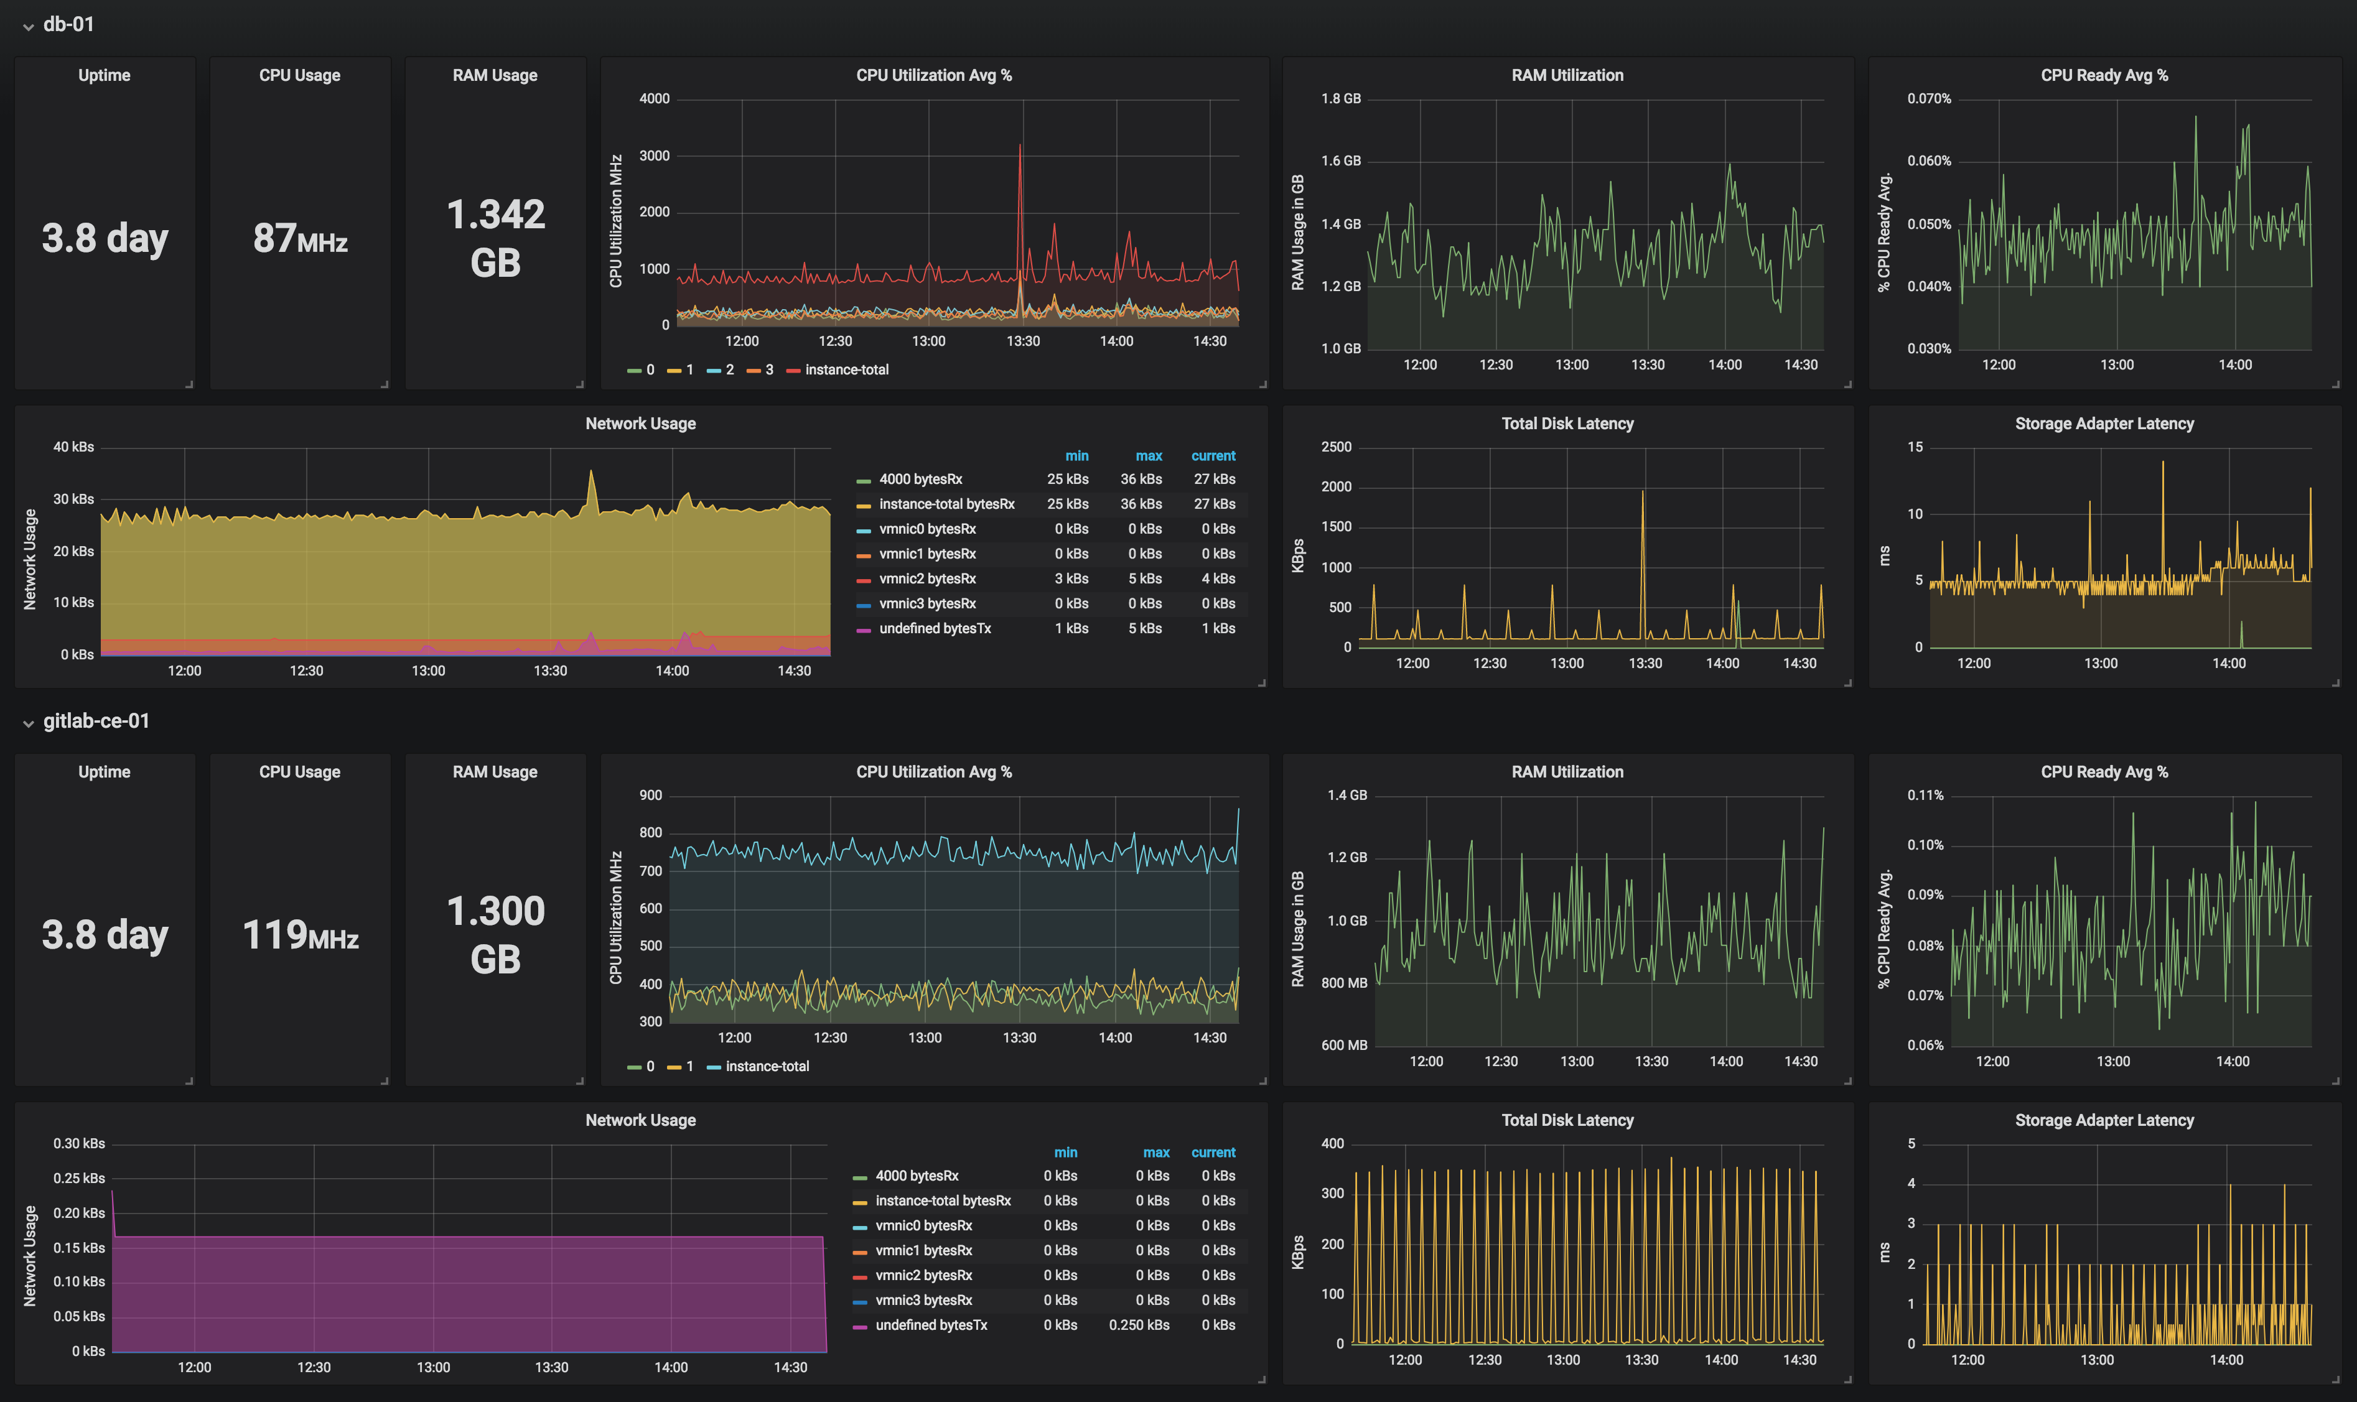
Task: Sort db-01 Network legend by max
Action: (x=1148, y=457)
